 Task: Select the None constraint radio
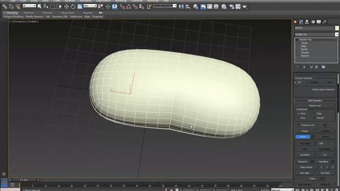point(299,114)
